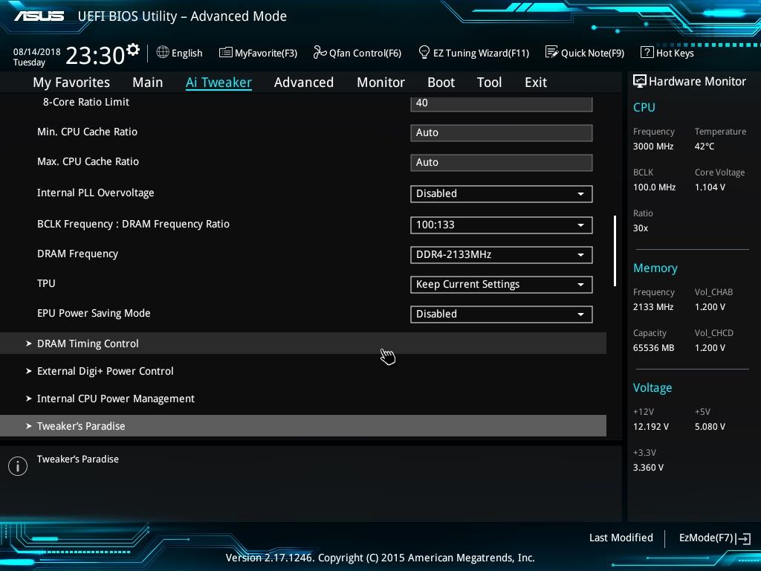
Task: Click the globe language icon
Action: pos(163,53)
